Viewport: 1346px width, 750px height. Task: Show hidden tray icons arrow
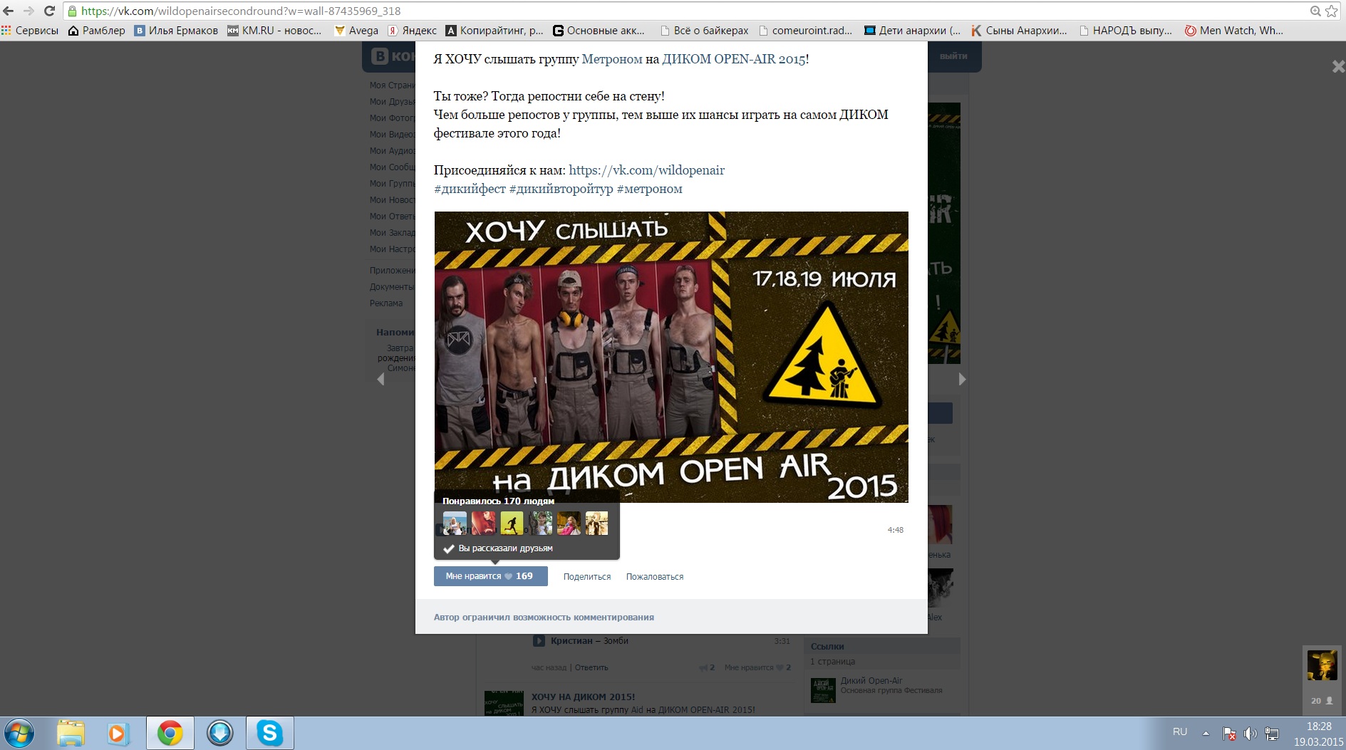point(1206,733)
